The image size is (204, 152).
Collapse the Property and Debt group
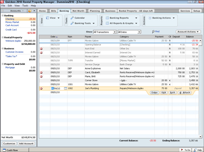tap(3, 64)
